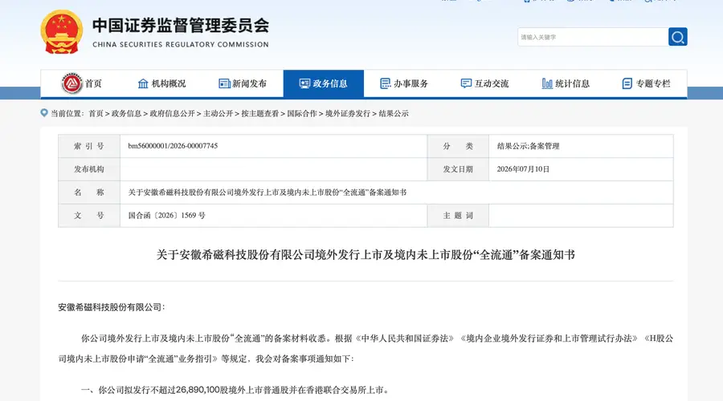Click the 索引号 label cell

click(x=89, y=146)
